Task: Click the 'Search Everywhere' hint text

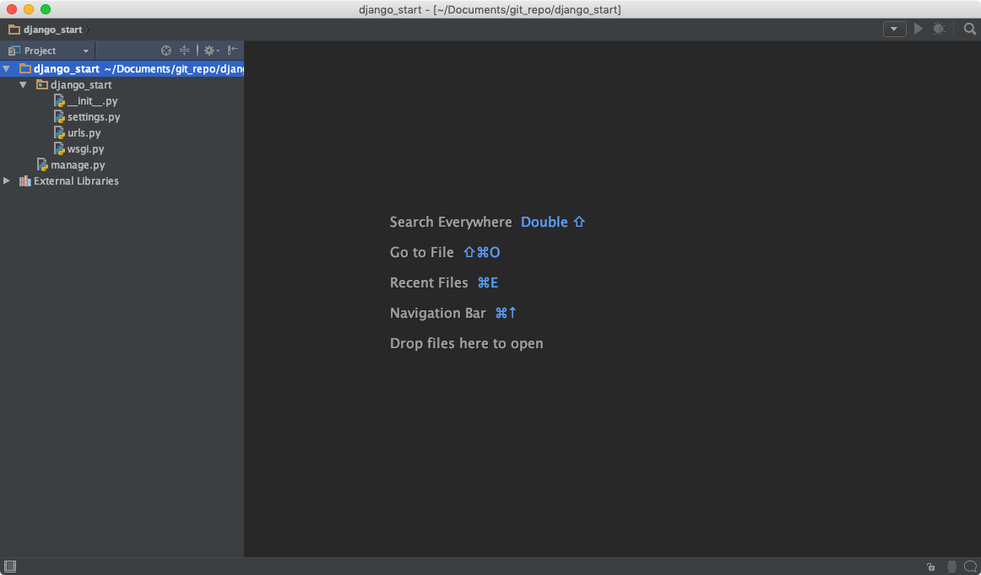Action: (451, 222)
